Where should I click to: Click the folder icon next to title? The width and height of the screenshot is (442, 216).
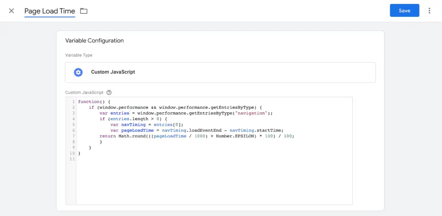84,11
